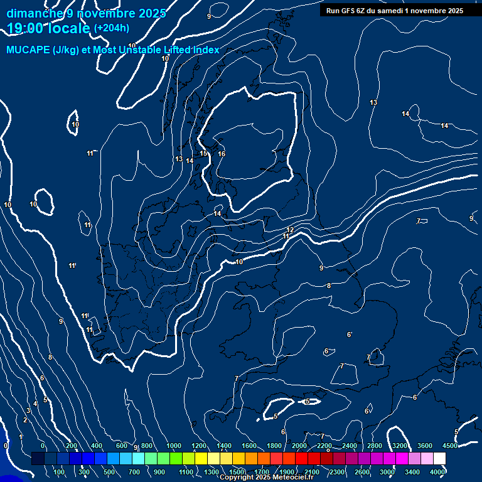This screenshot has width=482, height=482.
Task: Select the darkest navy swatch at legend start
Action: click(x=38, y=459)
